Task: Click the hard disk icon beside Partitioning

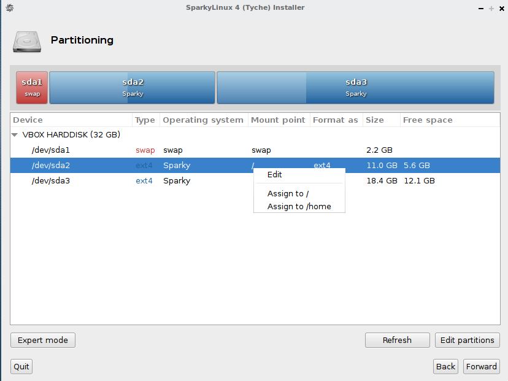Action: click(x=27, y=42)
